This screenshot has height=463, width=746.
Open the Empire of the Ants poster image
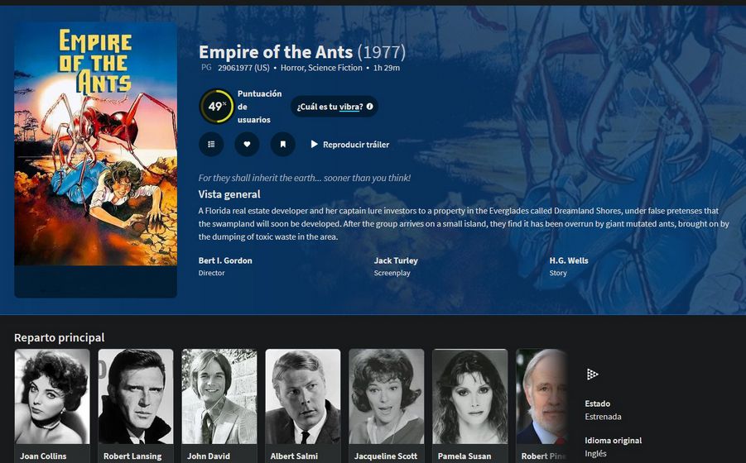click(95, 144)
